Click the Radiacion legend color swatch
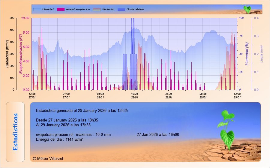 point(97,9)
